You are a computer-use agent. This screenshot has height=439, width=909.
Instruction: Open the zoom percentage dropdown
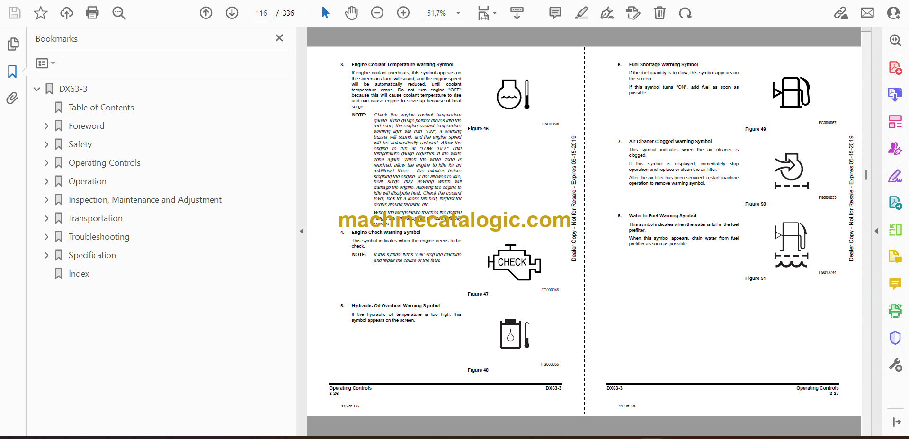point(458,13)
